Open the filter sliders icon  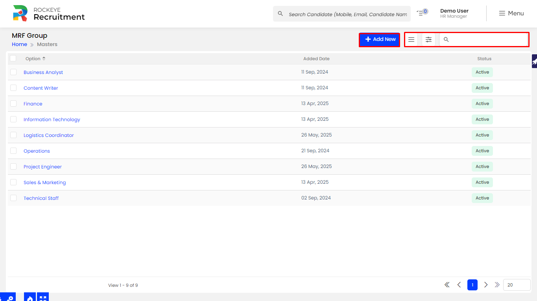point(428,39)
